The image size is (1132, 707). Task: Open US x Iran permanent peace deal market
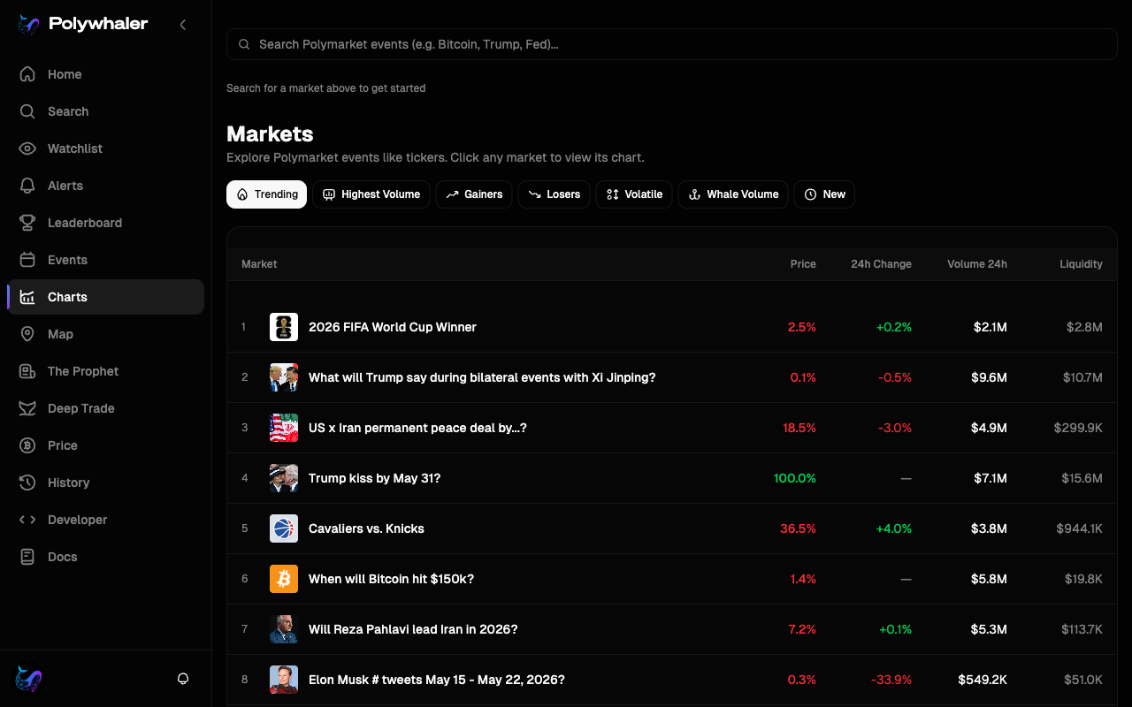417,428
